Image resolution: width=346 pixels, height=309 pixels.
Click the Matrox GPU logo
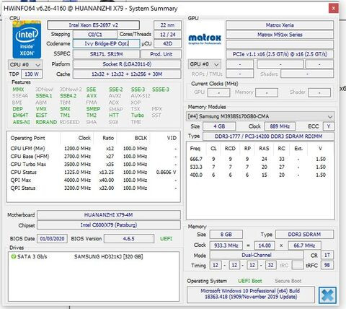[205, 40]
